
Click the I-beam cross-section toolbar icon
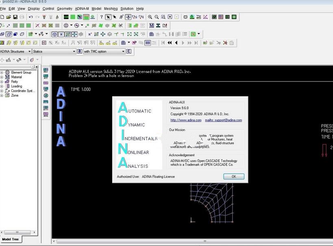(x=158, y=26)
